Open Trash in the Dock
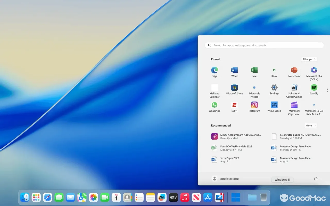 pyautogui.click(x=263, y=198)
